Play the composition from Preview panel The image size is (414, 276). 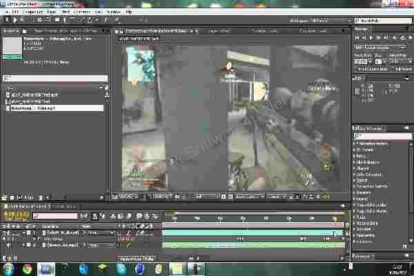coord(371,37)
